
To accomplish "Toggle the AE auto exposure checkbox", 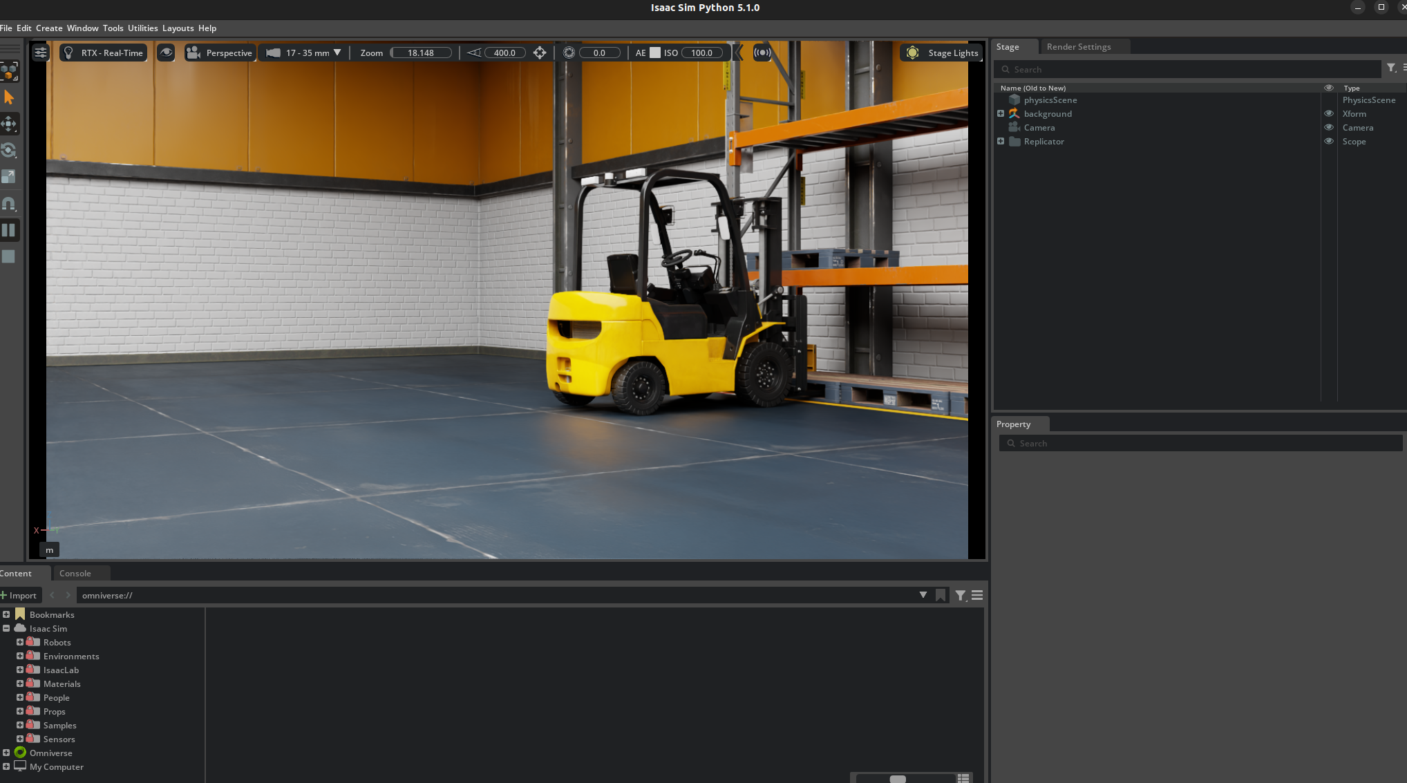I will tap(654, 53).
